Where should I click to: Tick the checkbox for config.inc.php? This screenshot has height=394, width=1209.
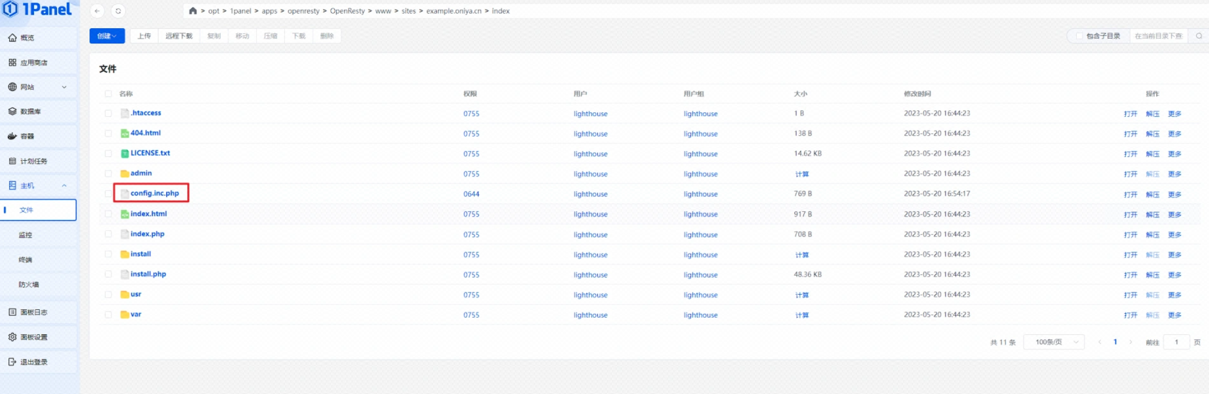(x=108, y=194)
